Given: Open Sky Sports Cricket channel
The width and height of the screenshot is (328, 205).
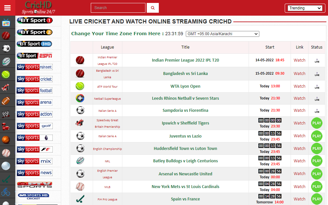Looking at the screenshot, I should [35, 79].
